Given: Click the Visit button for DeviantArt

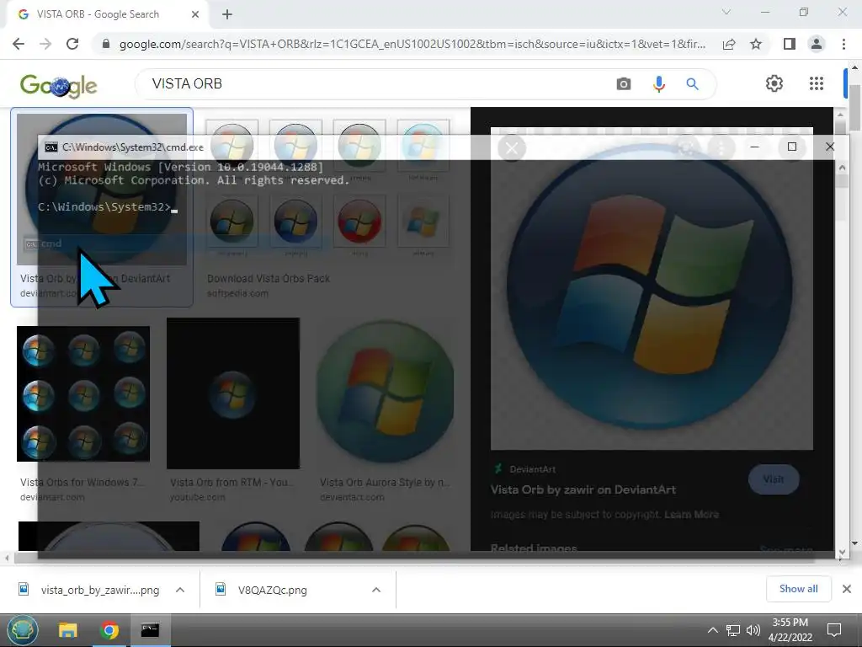Looking at the screenshot, I should tap(774, 479).
